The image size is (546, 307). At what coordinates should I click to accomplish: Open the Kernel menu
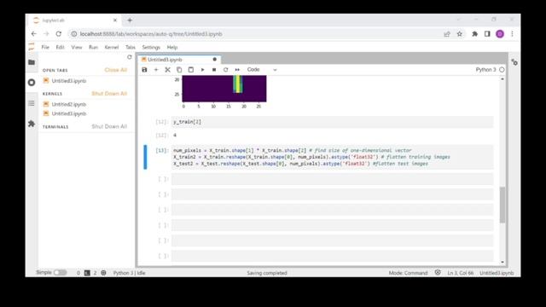pos(112,47)
